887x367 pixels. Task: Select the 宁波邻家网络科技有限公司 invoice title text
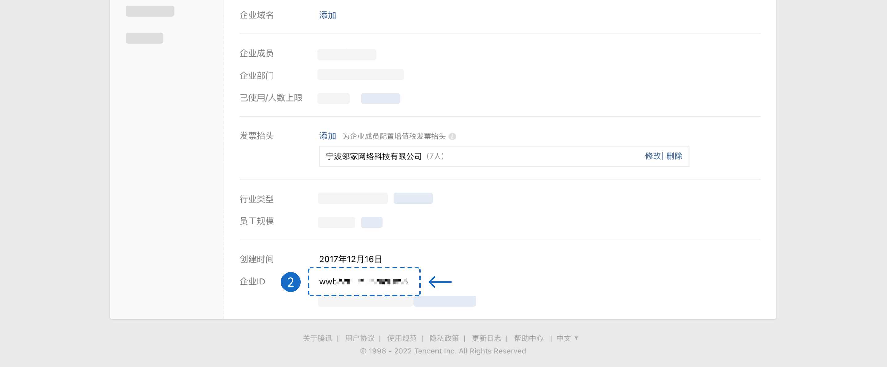pyautogui.click(x=374, y=156)
